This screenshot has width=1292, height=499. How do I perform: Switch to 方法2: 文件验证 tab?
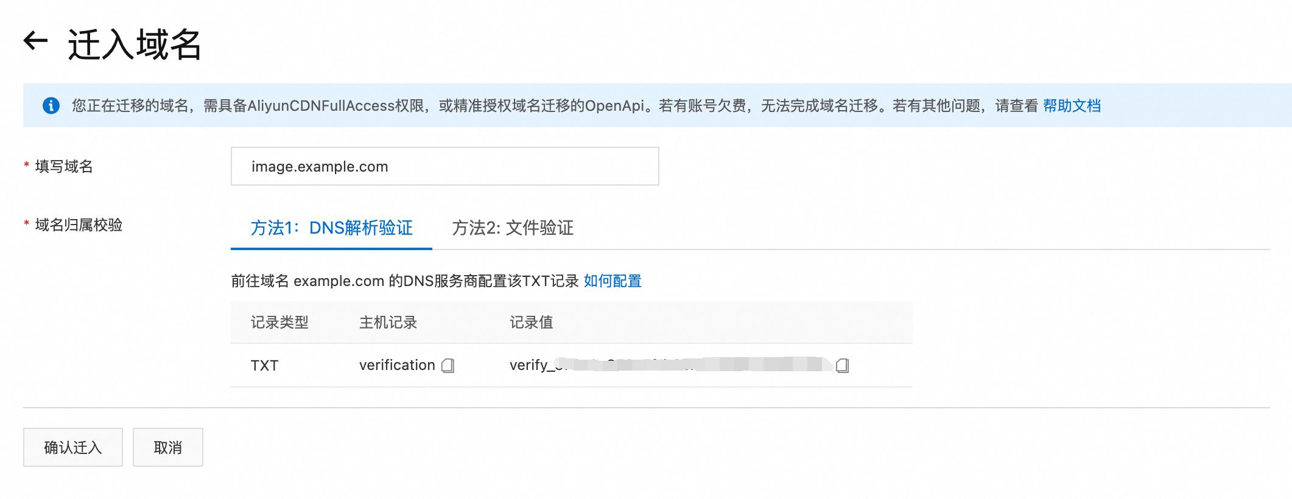tap(514, 229)
